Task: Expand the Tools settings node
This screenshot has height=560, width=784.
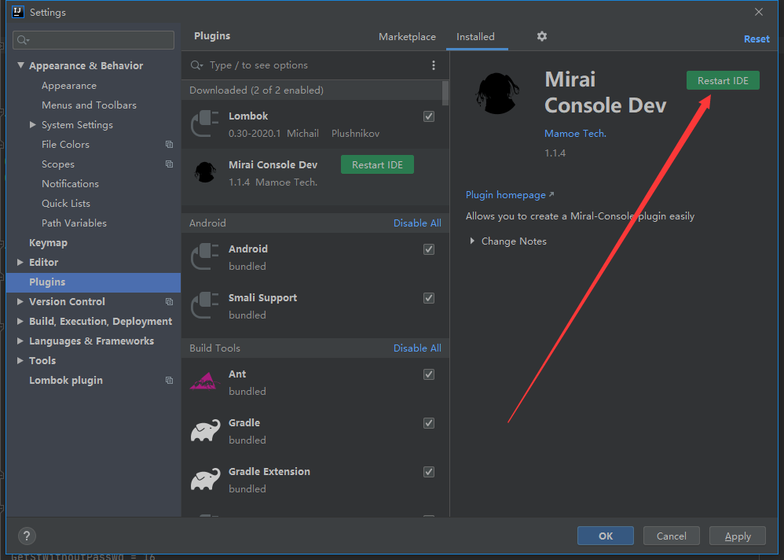Action: pyautogui.click(x=20, y=360)
